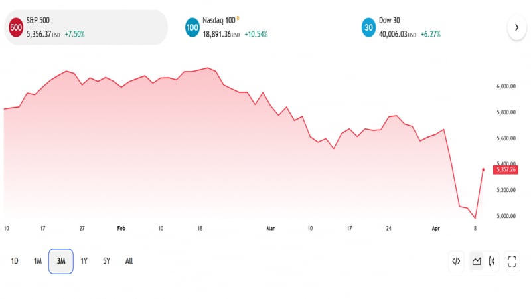This screenshot has width=531, height=299.
Task: Click the last data point on chart
Action: (483, 169)
